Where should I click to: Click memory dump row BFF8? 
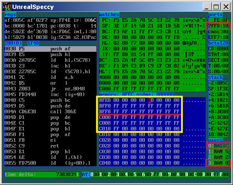(152, 111)
